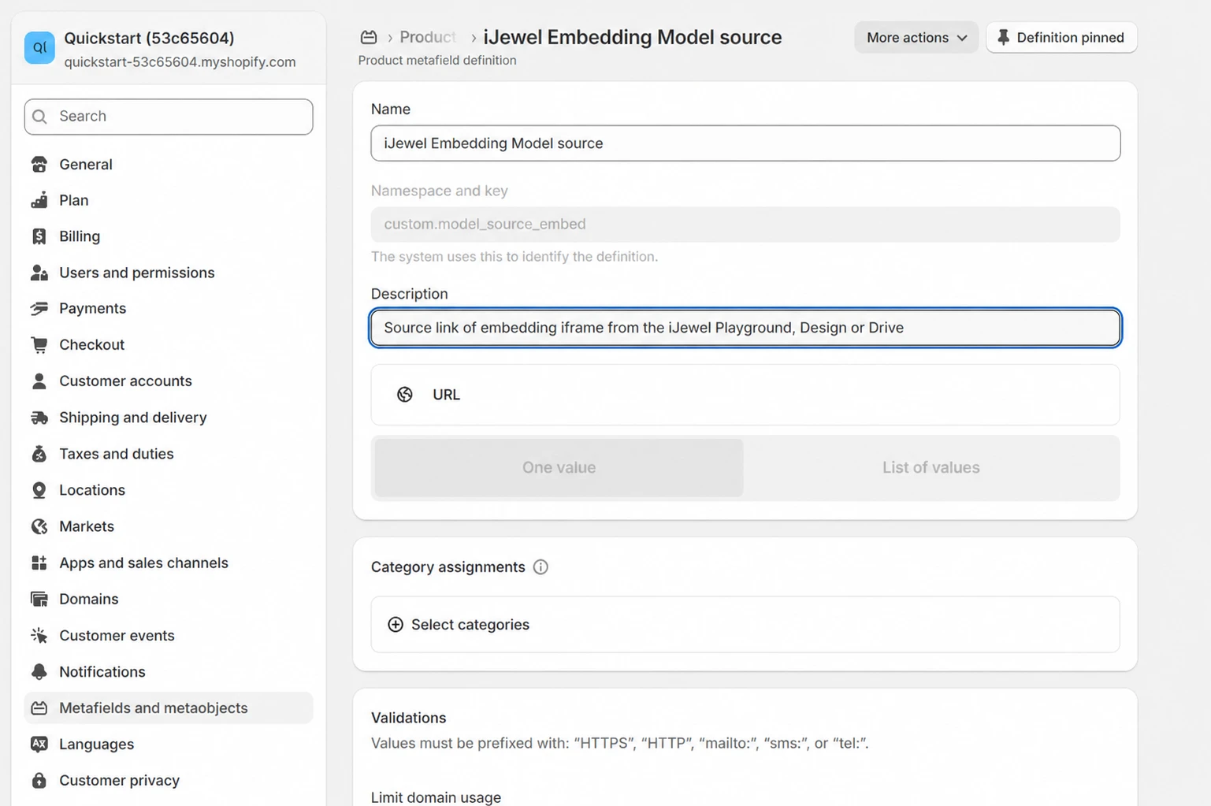The width and height of the screenshot is (1211, 806).
Task: Click the Shipping and delivery truck icon
Action: [x=39, y=418]
